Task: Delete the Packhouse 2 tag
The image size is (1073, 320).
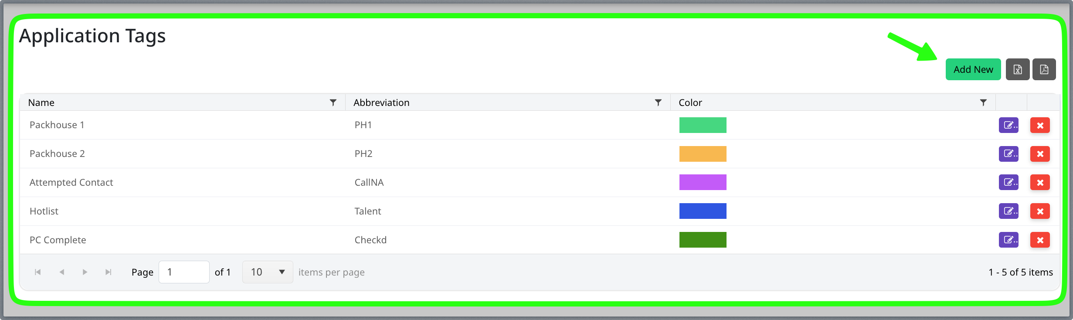Action: (1040, 154)
